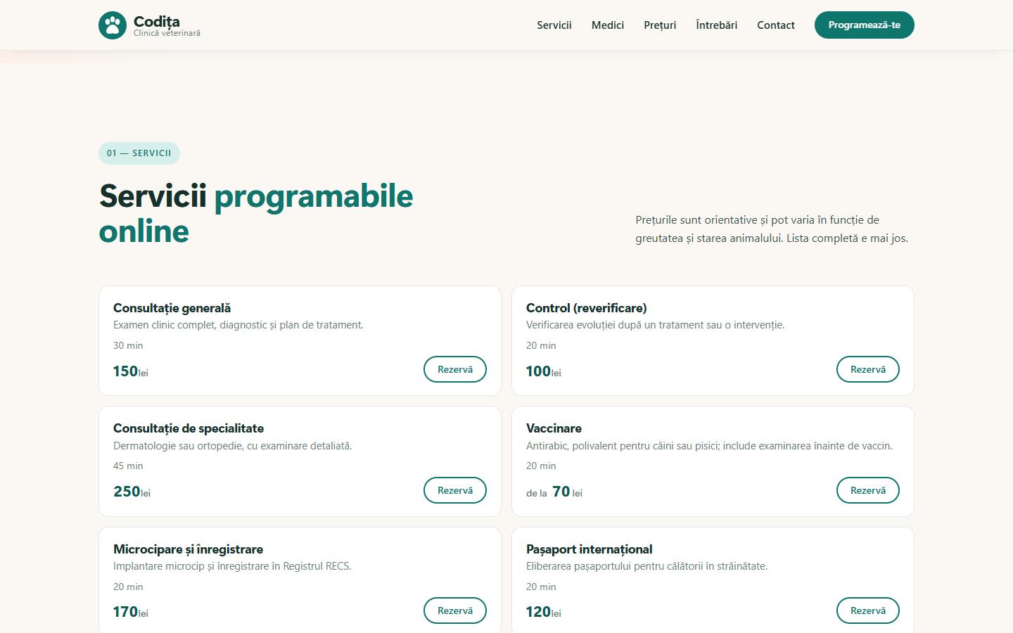Click the 'Servicii programabile online' heading
This screenshot has width=1013, height=633.
point(256,214)
